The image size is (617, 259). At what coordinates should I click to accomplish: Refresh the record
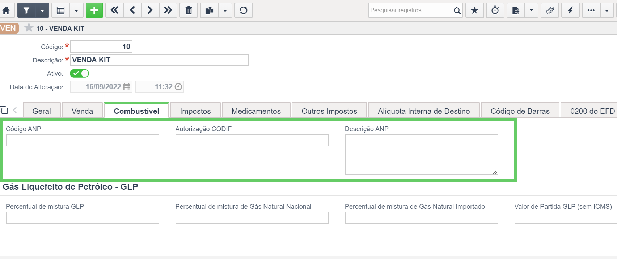tap(244, 10)
